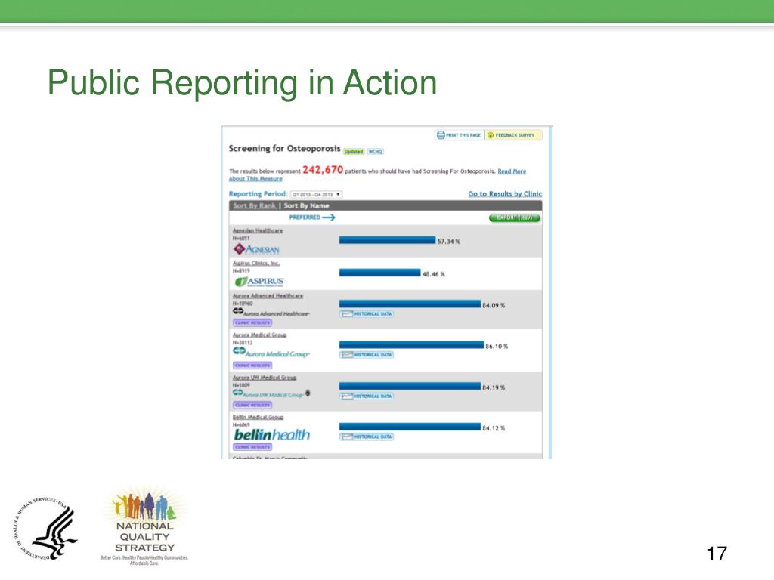Click the 57.34 % bar for Agnesian
The image size is (774, 580).
(x=387, y=240)
